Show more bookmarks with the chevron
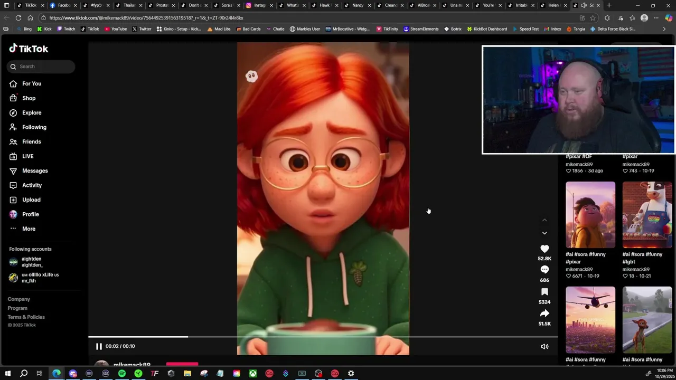This screenshot has width=676, height=380. pyautogui.click(x=664, y=29)
